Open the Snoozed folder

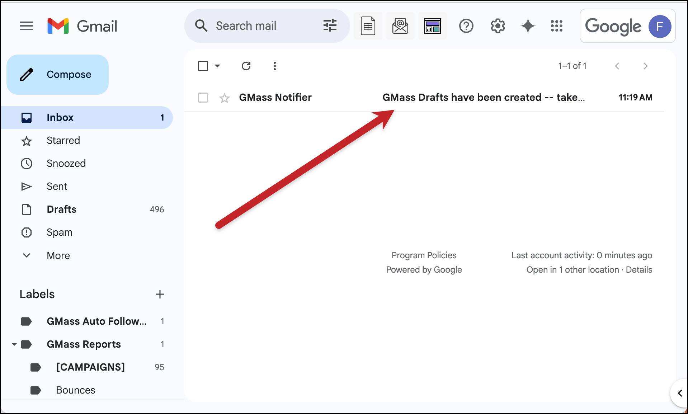(87, 164)
